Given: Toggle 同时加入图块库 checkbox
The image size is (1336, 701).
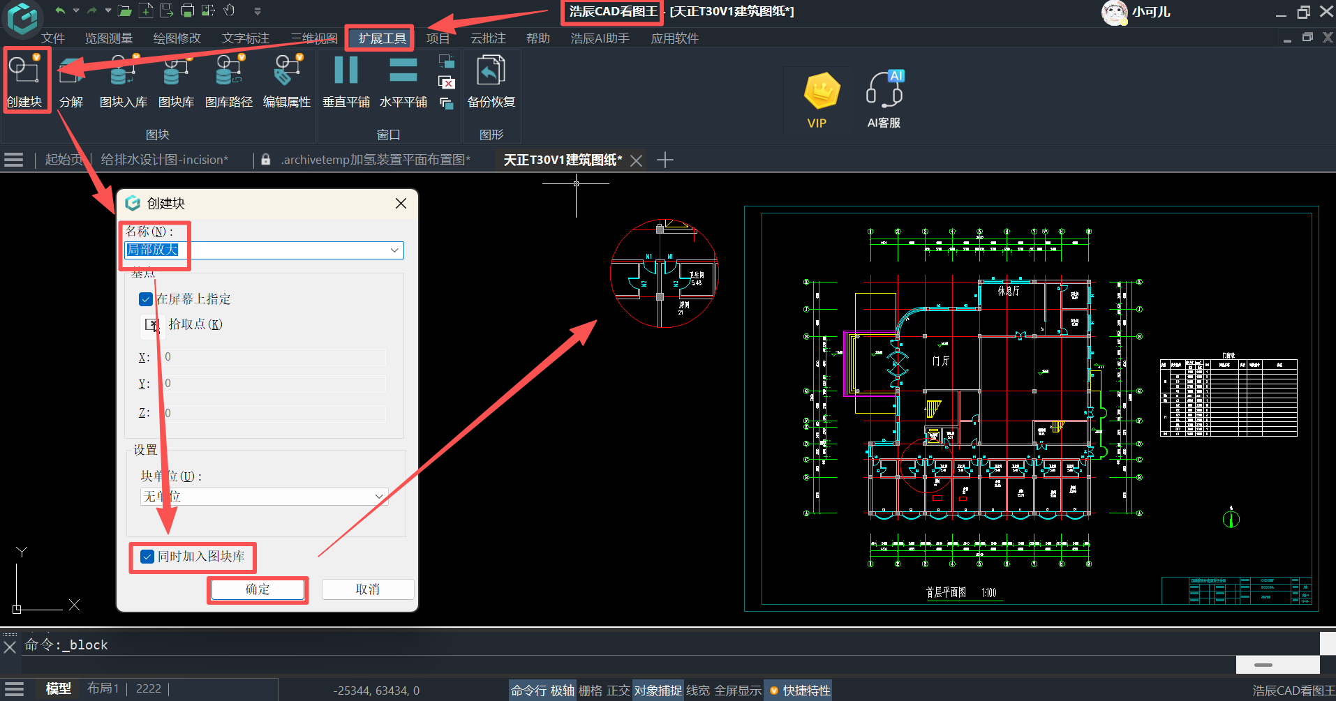Looking at the screenshot, I should click(x=147, y=557).
